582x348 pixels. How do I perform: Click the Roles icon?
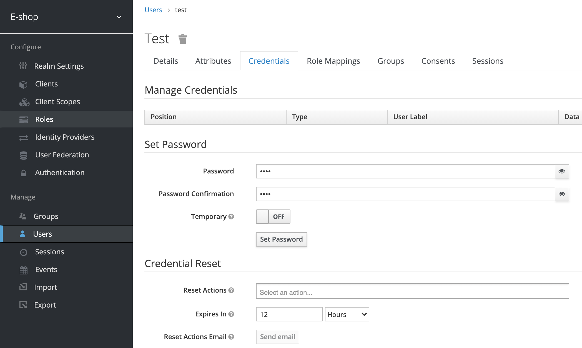(24, 119)
